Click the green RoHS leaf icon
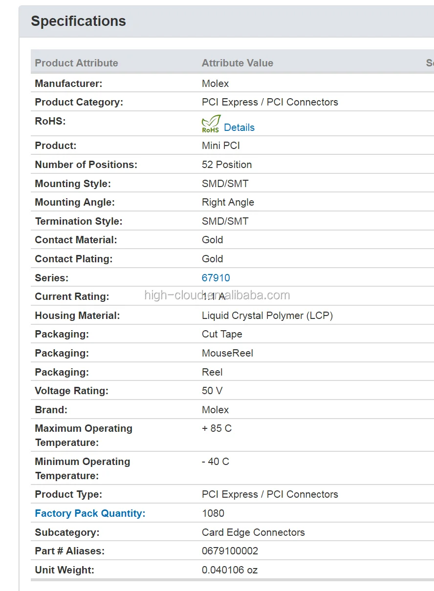Image resolution: width=434 pixels, height=591 pixels. point(211,124)
